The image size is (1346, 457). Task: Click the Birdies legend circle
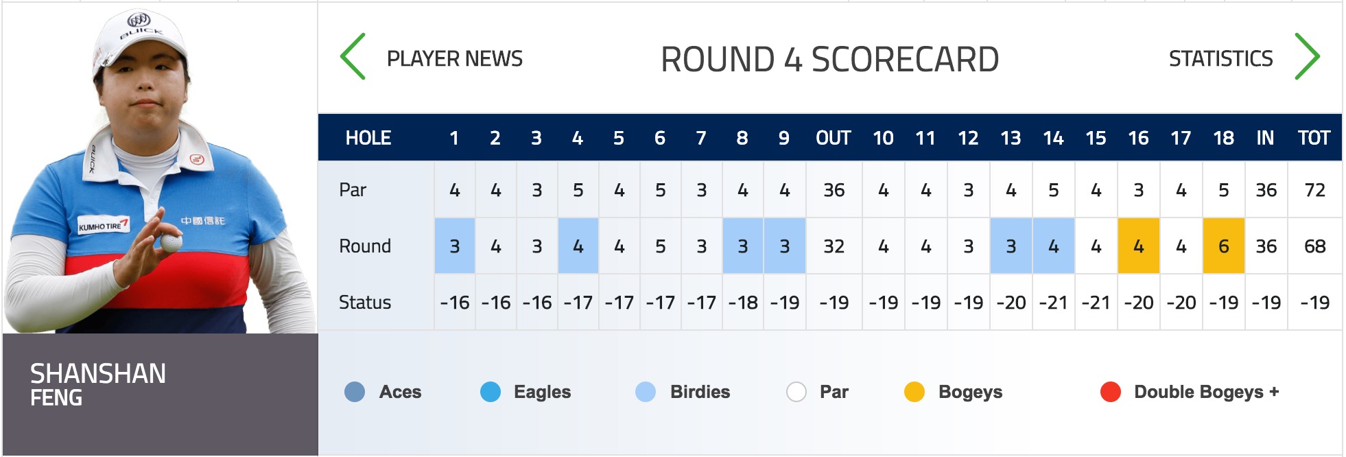coord(646,392)
